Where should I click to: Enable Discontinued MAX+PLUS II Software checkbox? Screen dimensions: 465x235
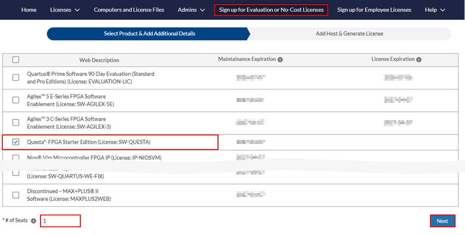coord(16,195)
